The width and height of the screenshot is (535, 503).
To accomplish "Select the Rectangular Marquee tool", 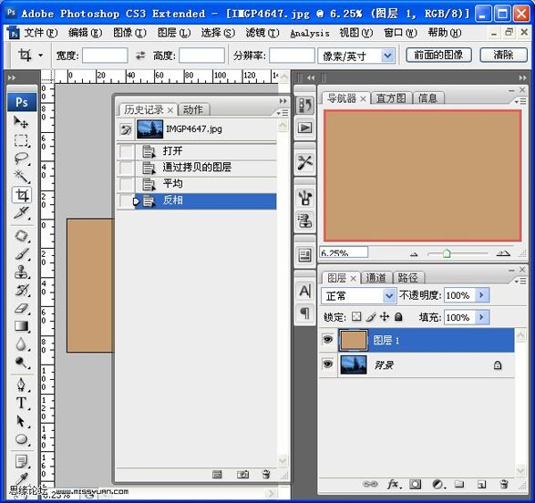I will 21,140.
